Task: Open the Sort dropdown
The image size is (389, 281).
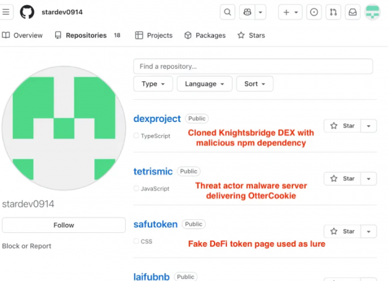Action: [255, 84]
